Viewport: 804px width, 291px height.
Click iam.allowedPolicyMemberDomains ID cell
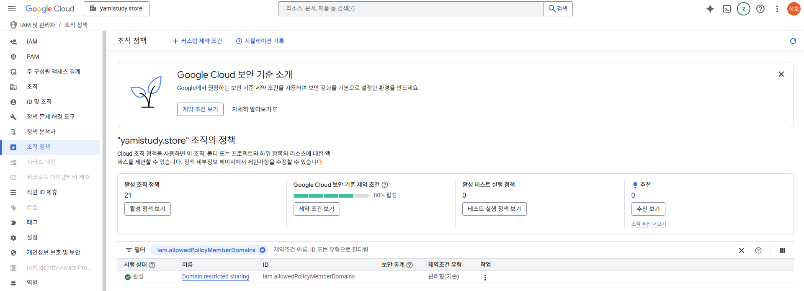pos(309,277)
